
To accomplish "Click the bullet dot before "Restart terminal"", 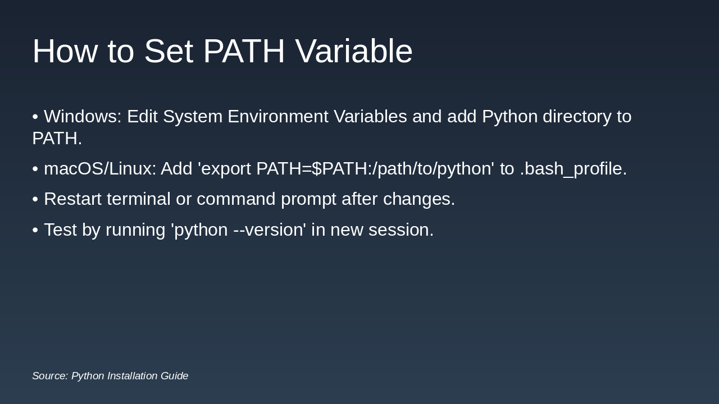I will pyautogui.click(x=35, y=199).
